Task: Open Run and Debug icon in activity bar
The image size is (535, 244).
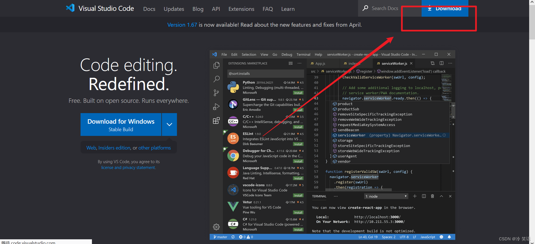Action: [x=216, y=107]
